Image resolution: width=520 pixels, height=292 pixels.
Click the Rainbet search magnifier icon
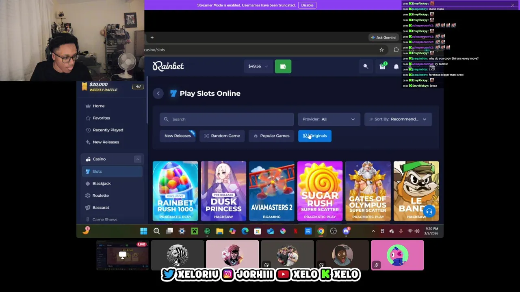366,67
